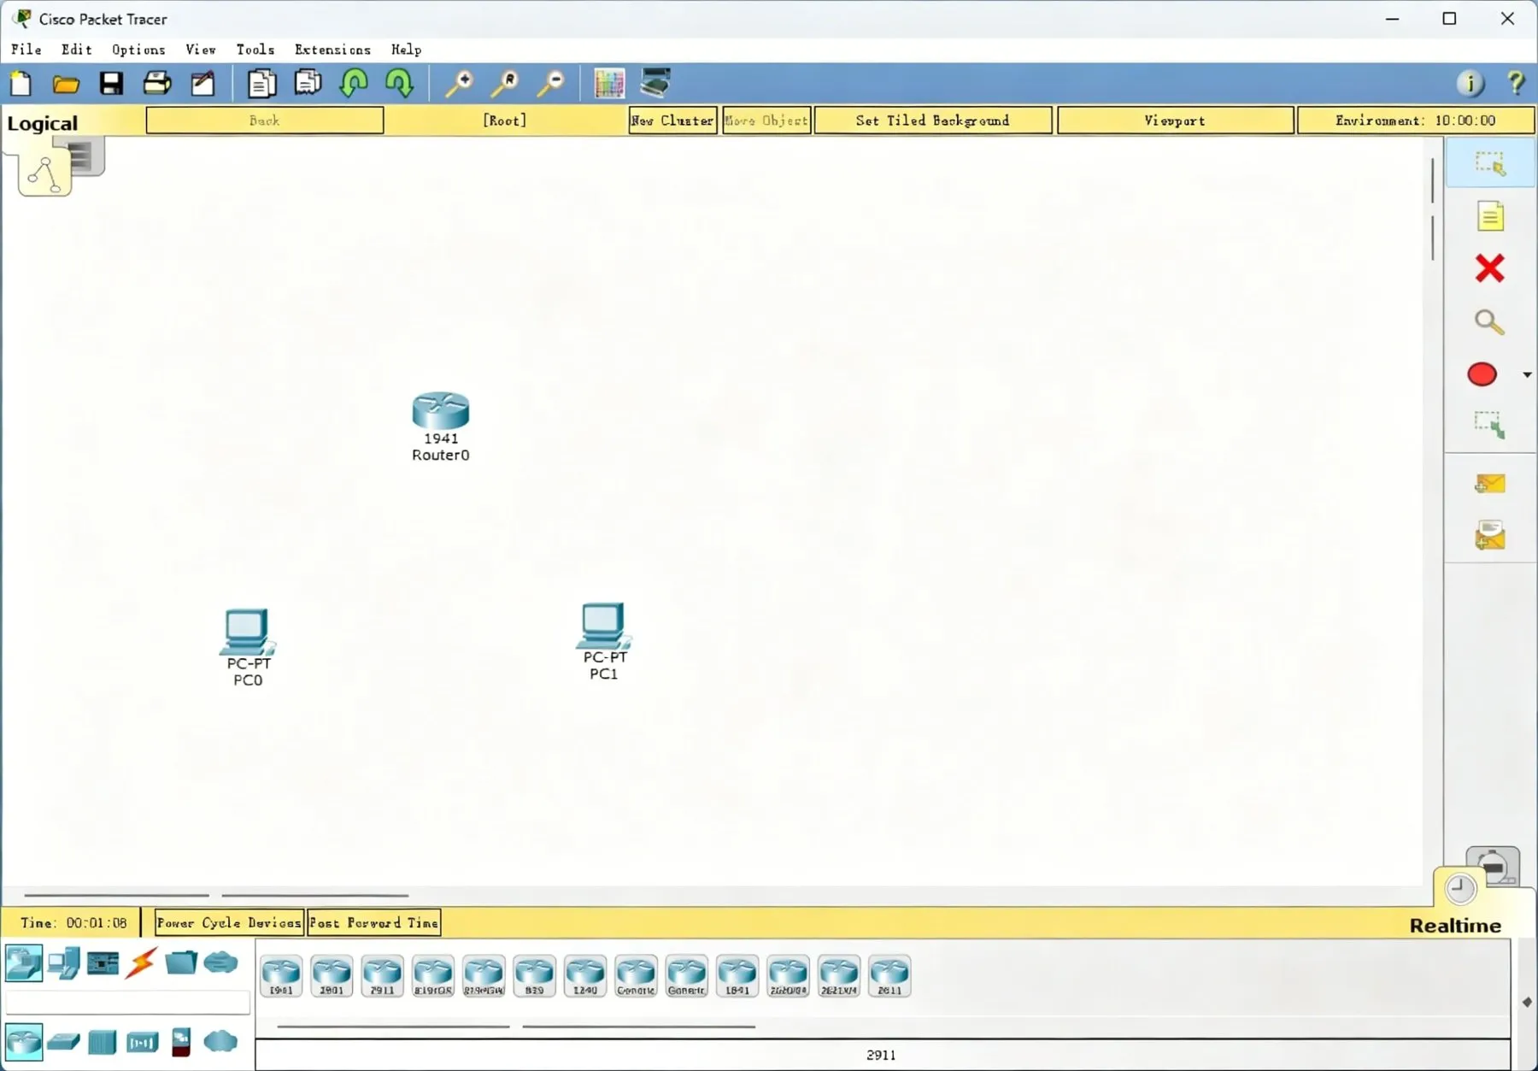Viewport: 1538px width, 1071px height.
Task: Open the network information icon
Action: (1470, 83)
